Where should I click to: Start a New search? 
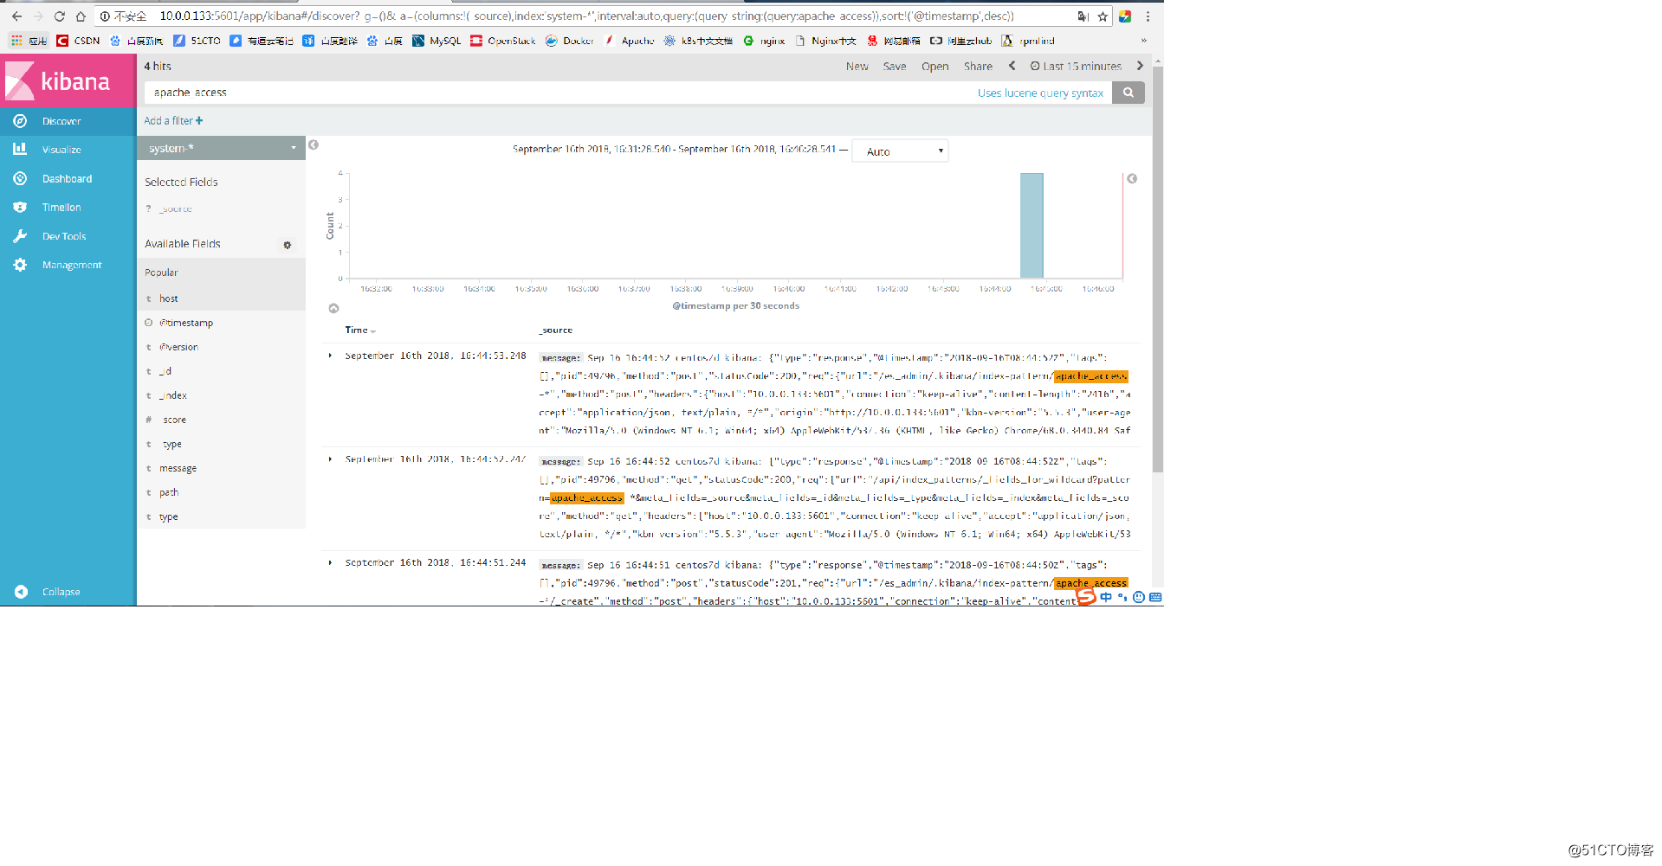click(857, 67)
